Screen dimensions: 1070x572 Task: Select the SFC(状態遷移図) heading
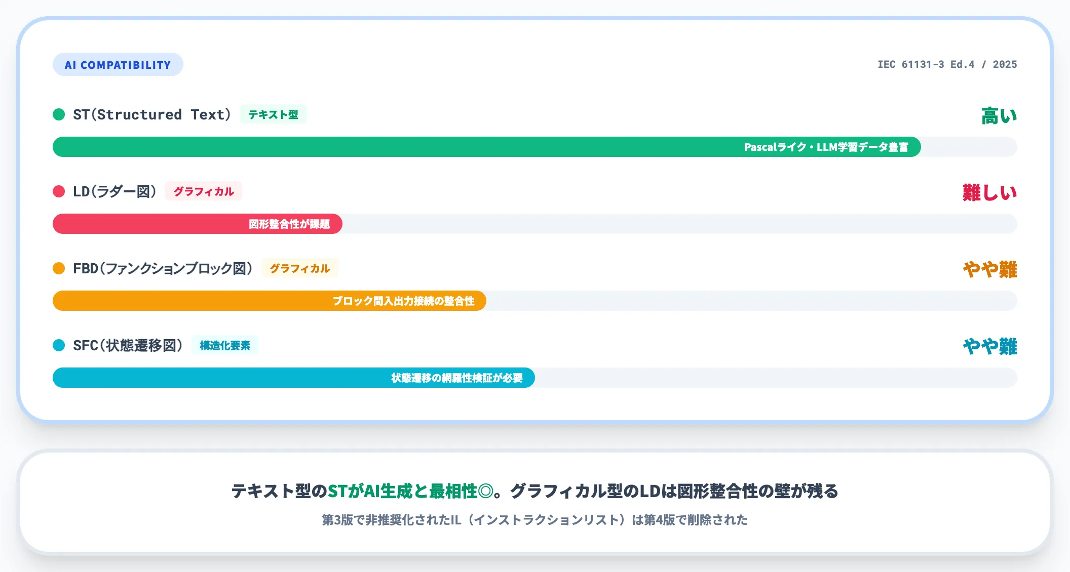(x=128, y=345)
